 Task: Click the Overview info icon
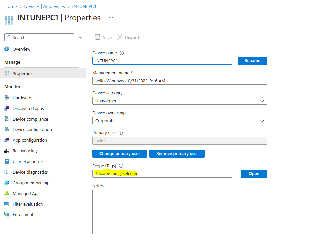pyautogui.click(x=7, y=49)
